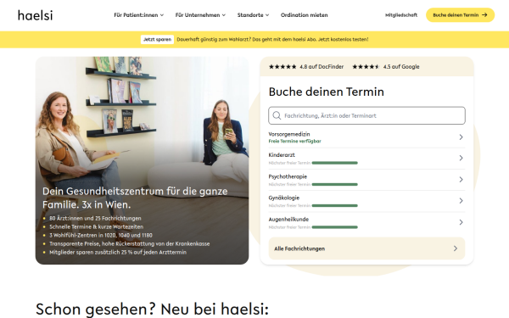
Task: Open Gynäkologie via its chevron arrow
Action: coord(461,201)
